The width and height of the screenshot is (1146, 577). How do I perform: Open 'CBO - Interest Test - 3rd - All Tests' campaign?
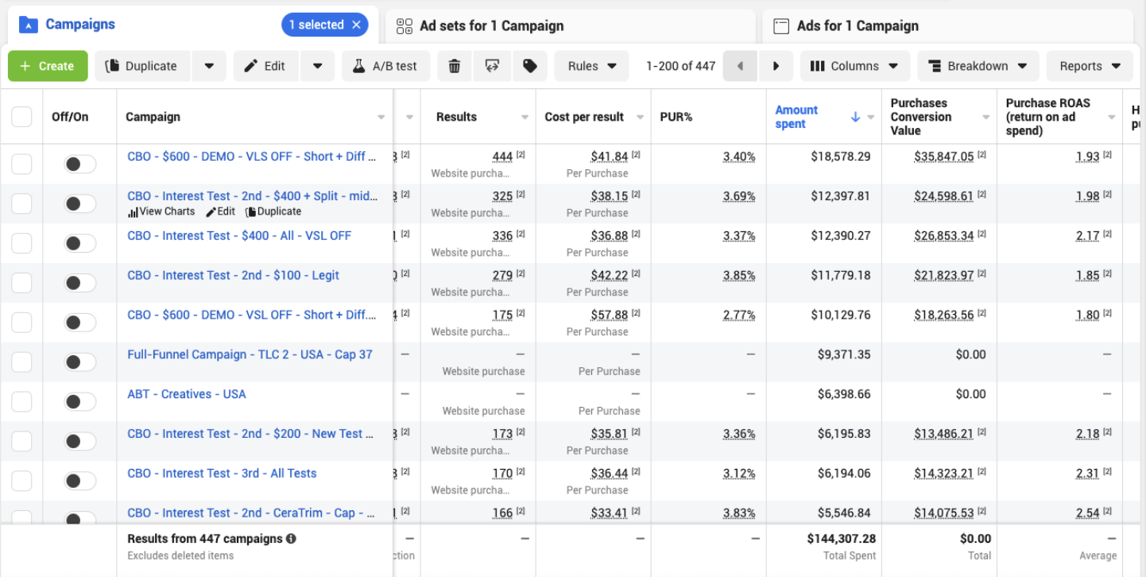222,473
